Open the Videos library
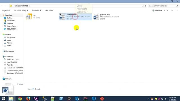This screenshot has width=180, height=101. [x=9, y=45]
